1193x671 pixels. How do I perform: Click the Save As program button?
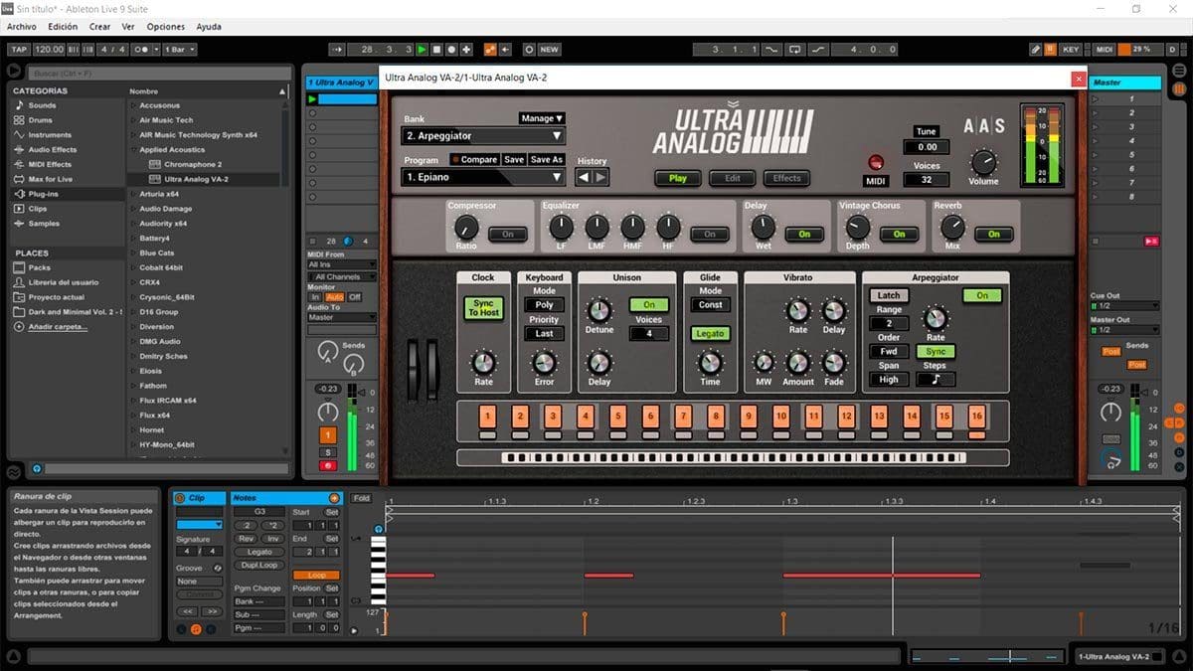click(x=547, y=159)
